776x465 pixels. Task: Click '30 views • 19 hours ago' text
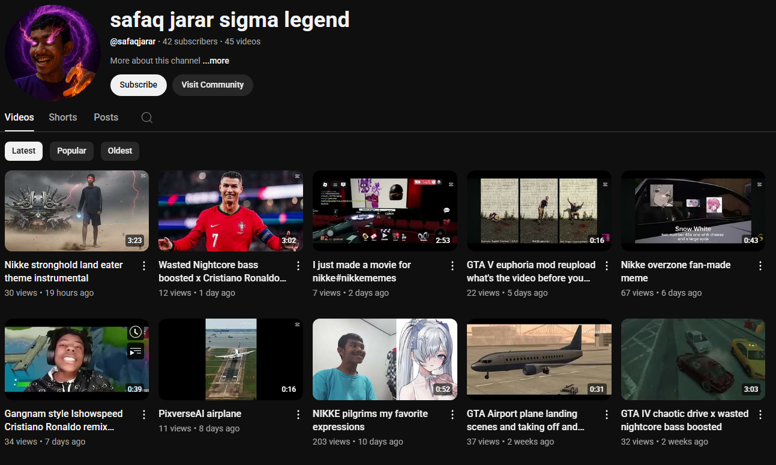point(49,293)
